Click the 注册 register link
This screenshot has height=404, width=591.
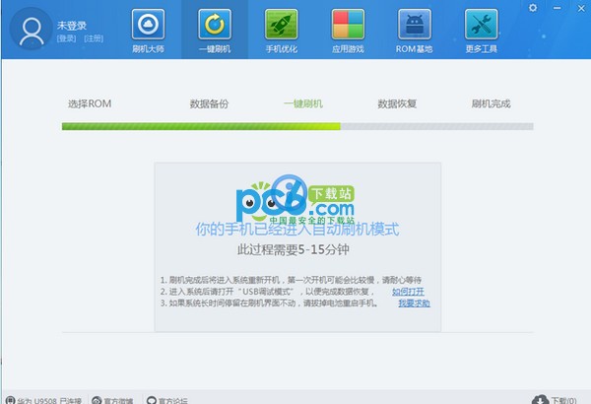point(94,38)
